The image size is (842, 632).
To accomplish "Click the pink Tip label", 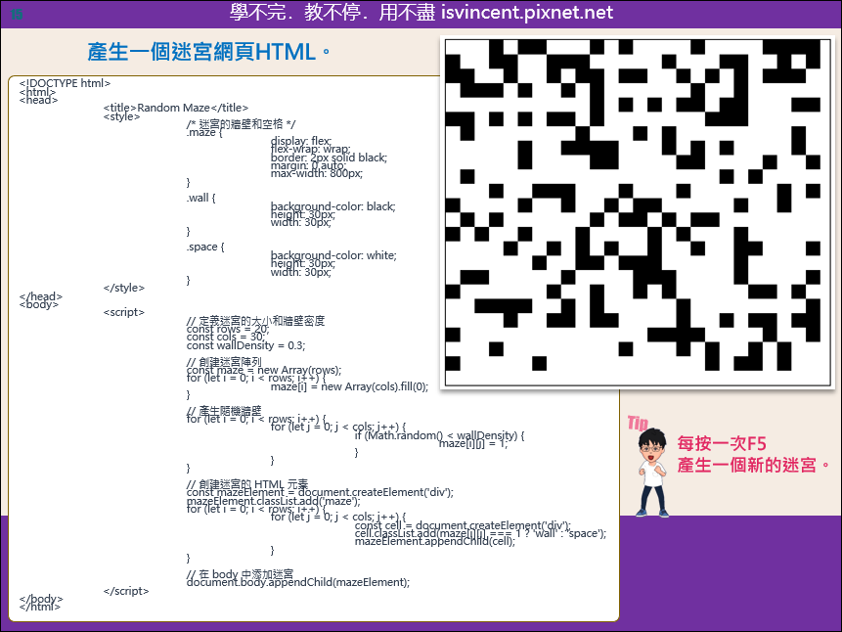I will pos(638,423).
